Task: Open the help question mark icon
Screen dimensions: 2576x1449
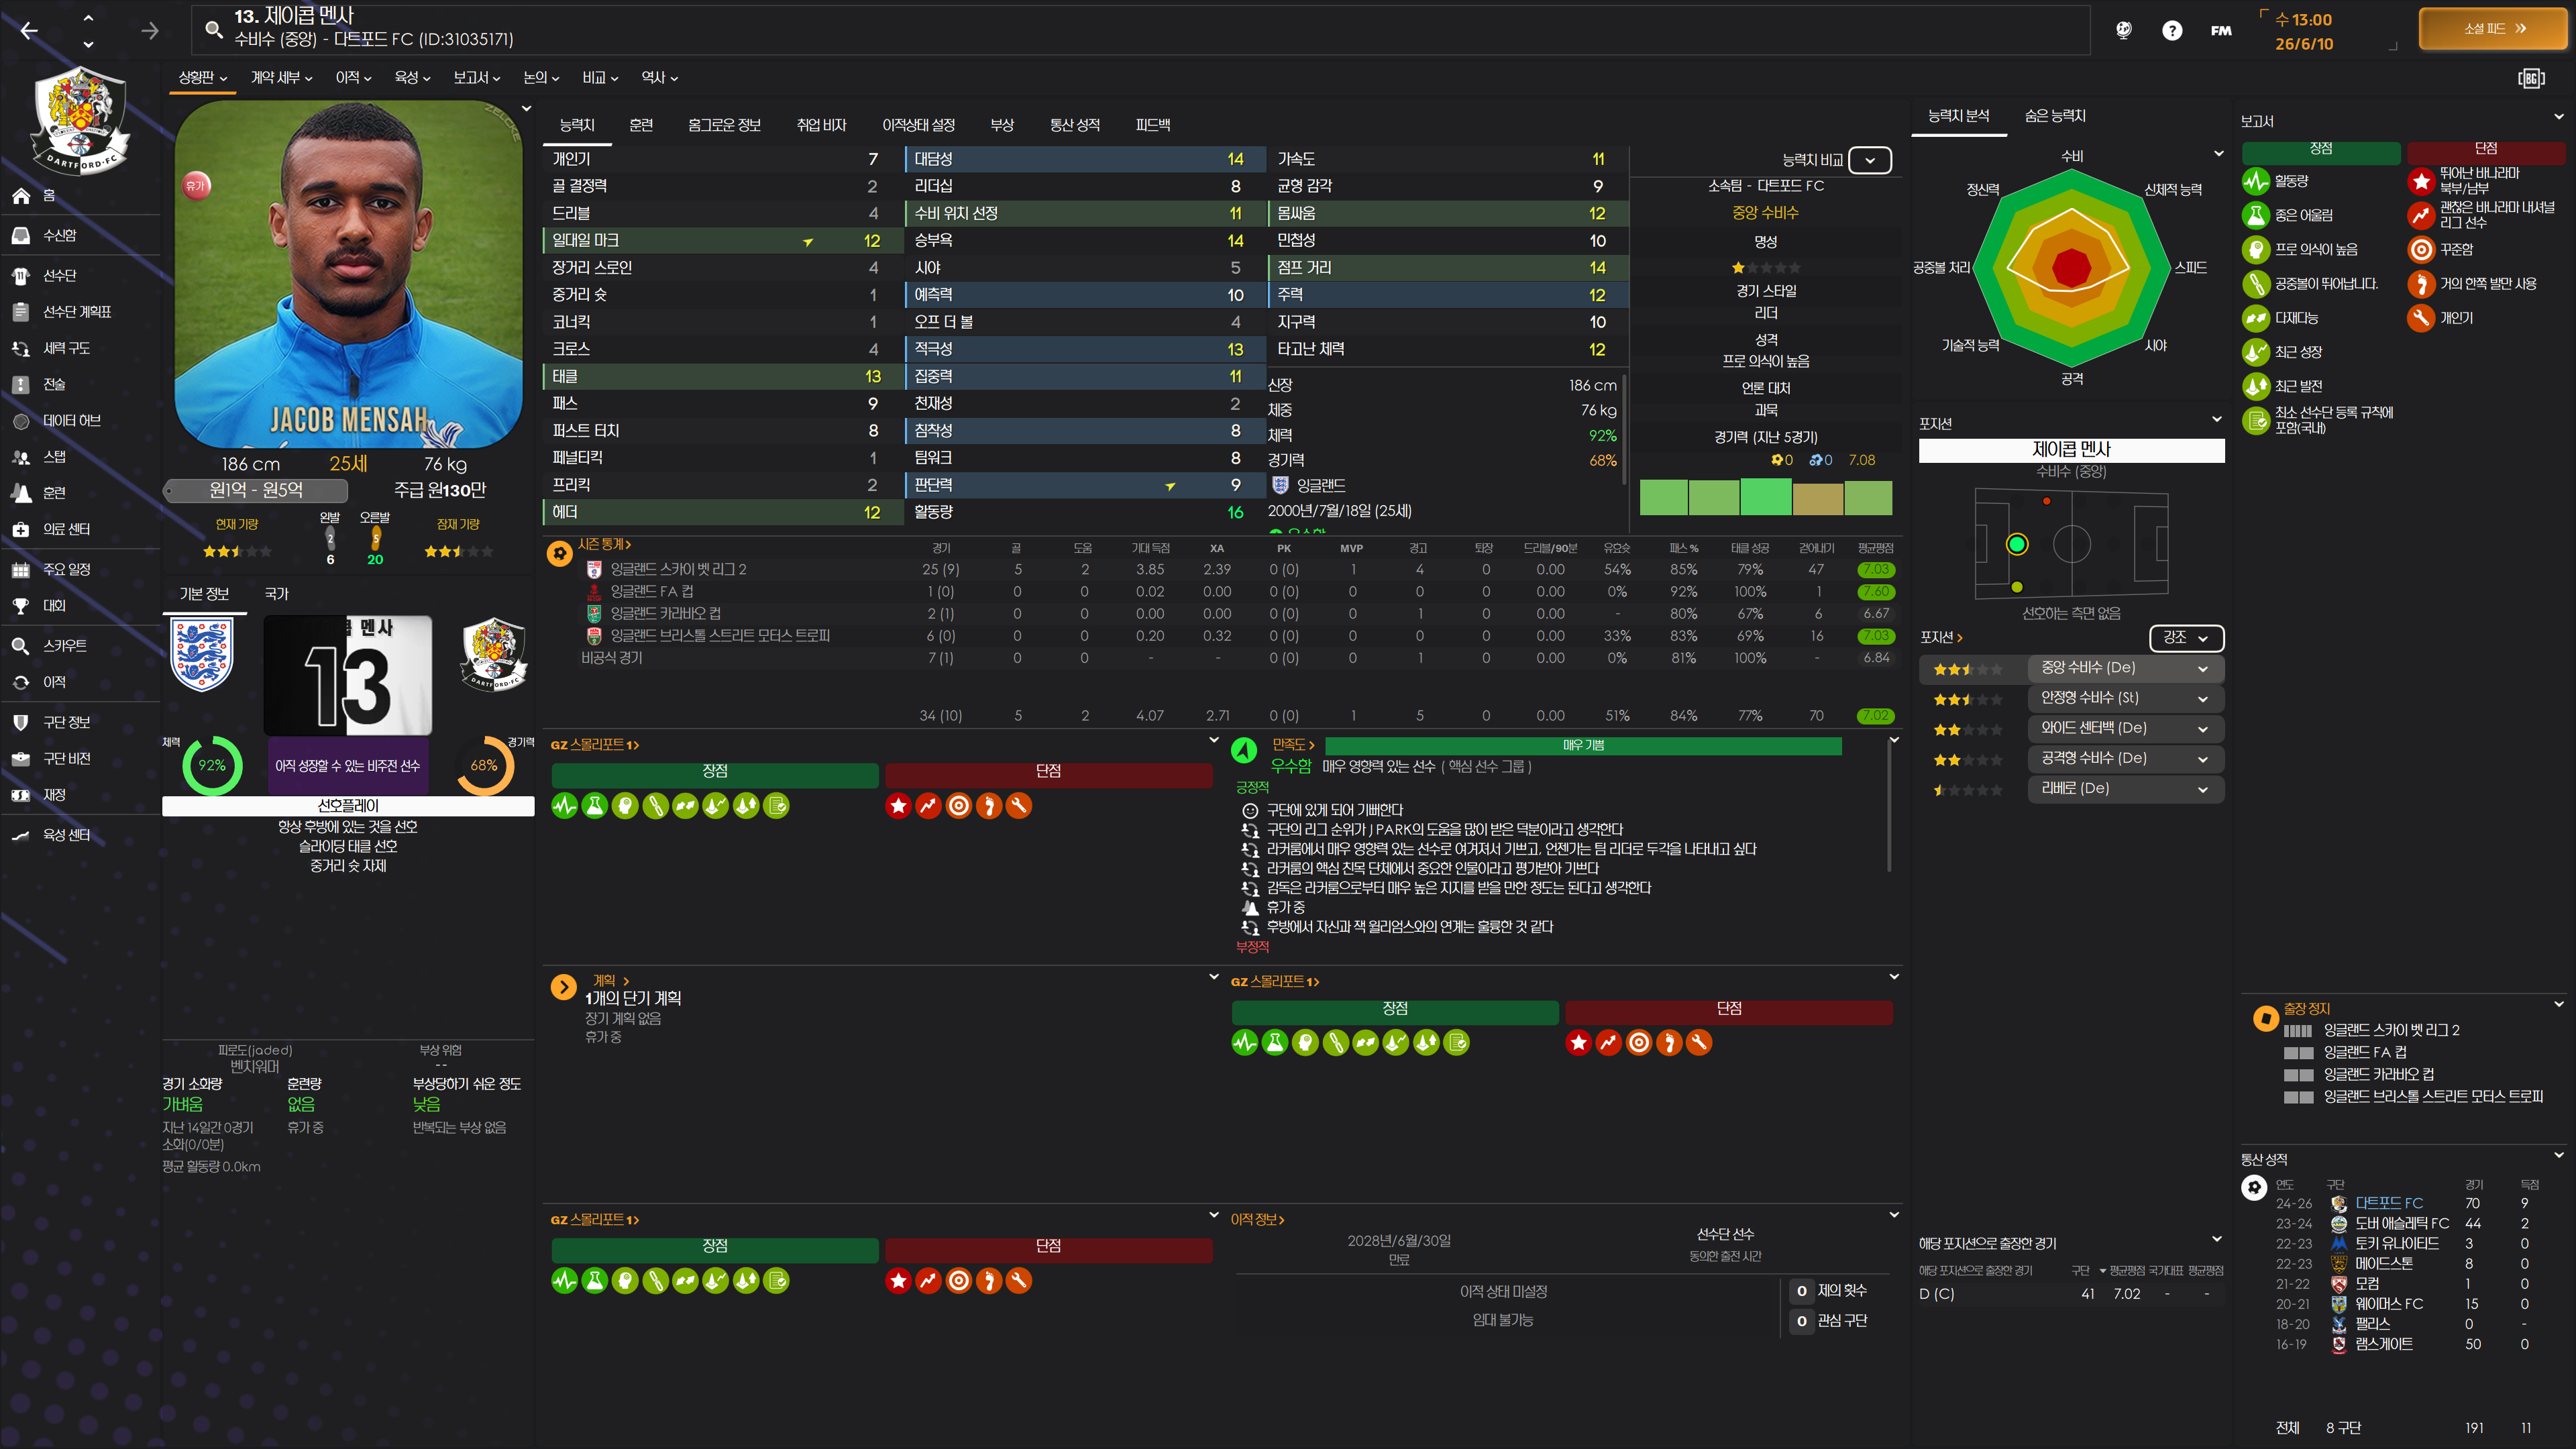Action: [x=2171, y=30]
